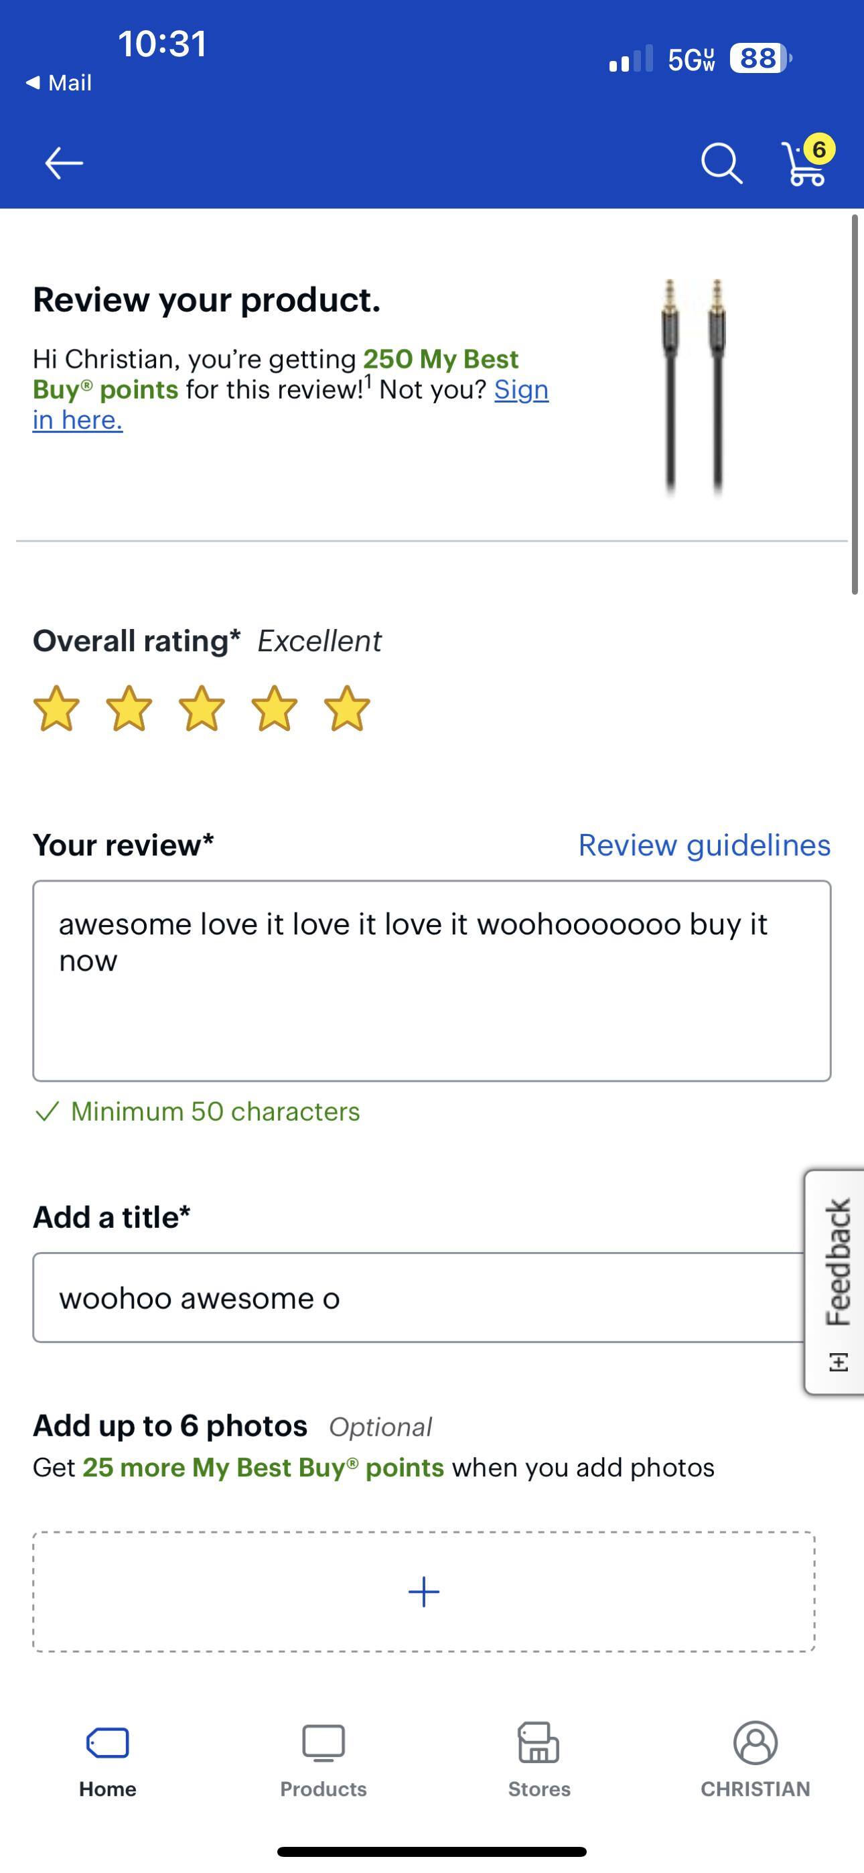This screenshot has height=1873, width=864.
Task: Open the Review guidelines link
Action: tap(704, 845)
